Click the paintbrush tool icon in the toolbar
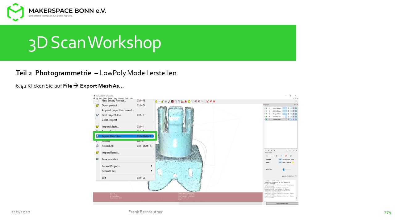 169,101
